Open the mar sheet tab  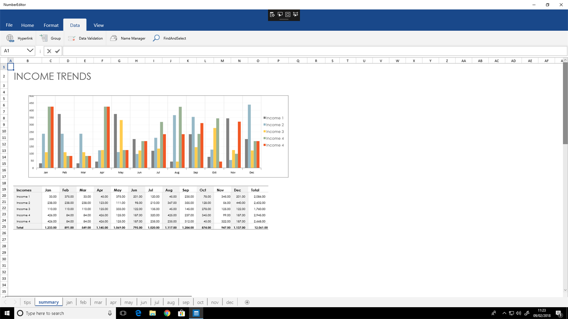(x=98, y=302)
